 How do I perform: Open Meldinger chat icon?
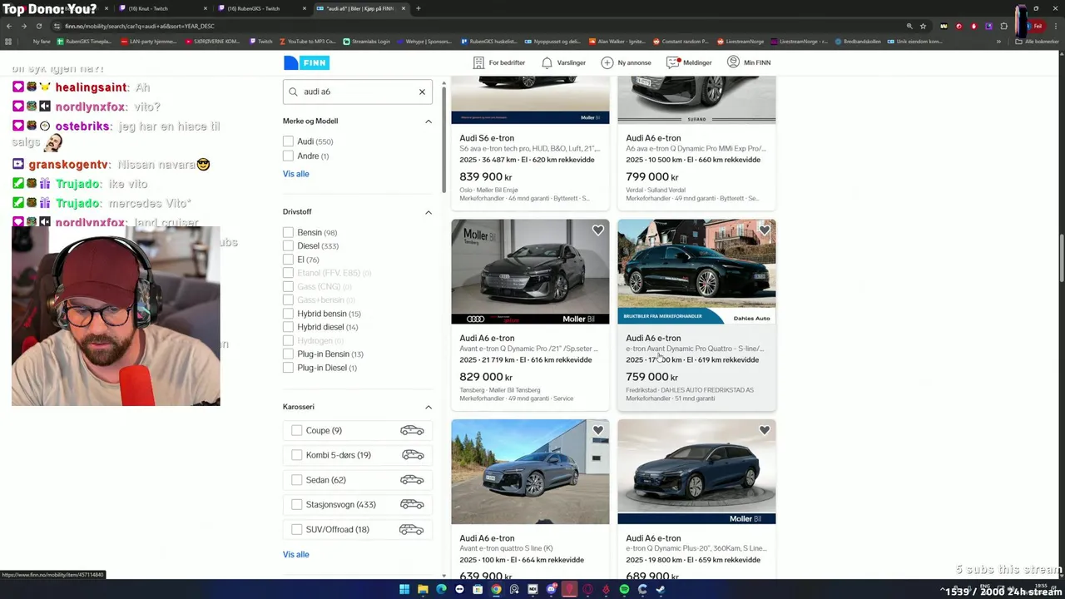[x=673, y=62]
